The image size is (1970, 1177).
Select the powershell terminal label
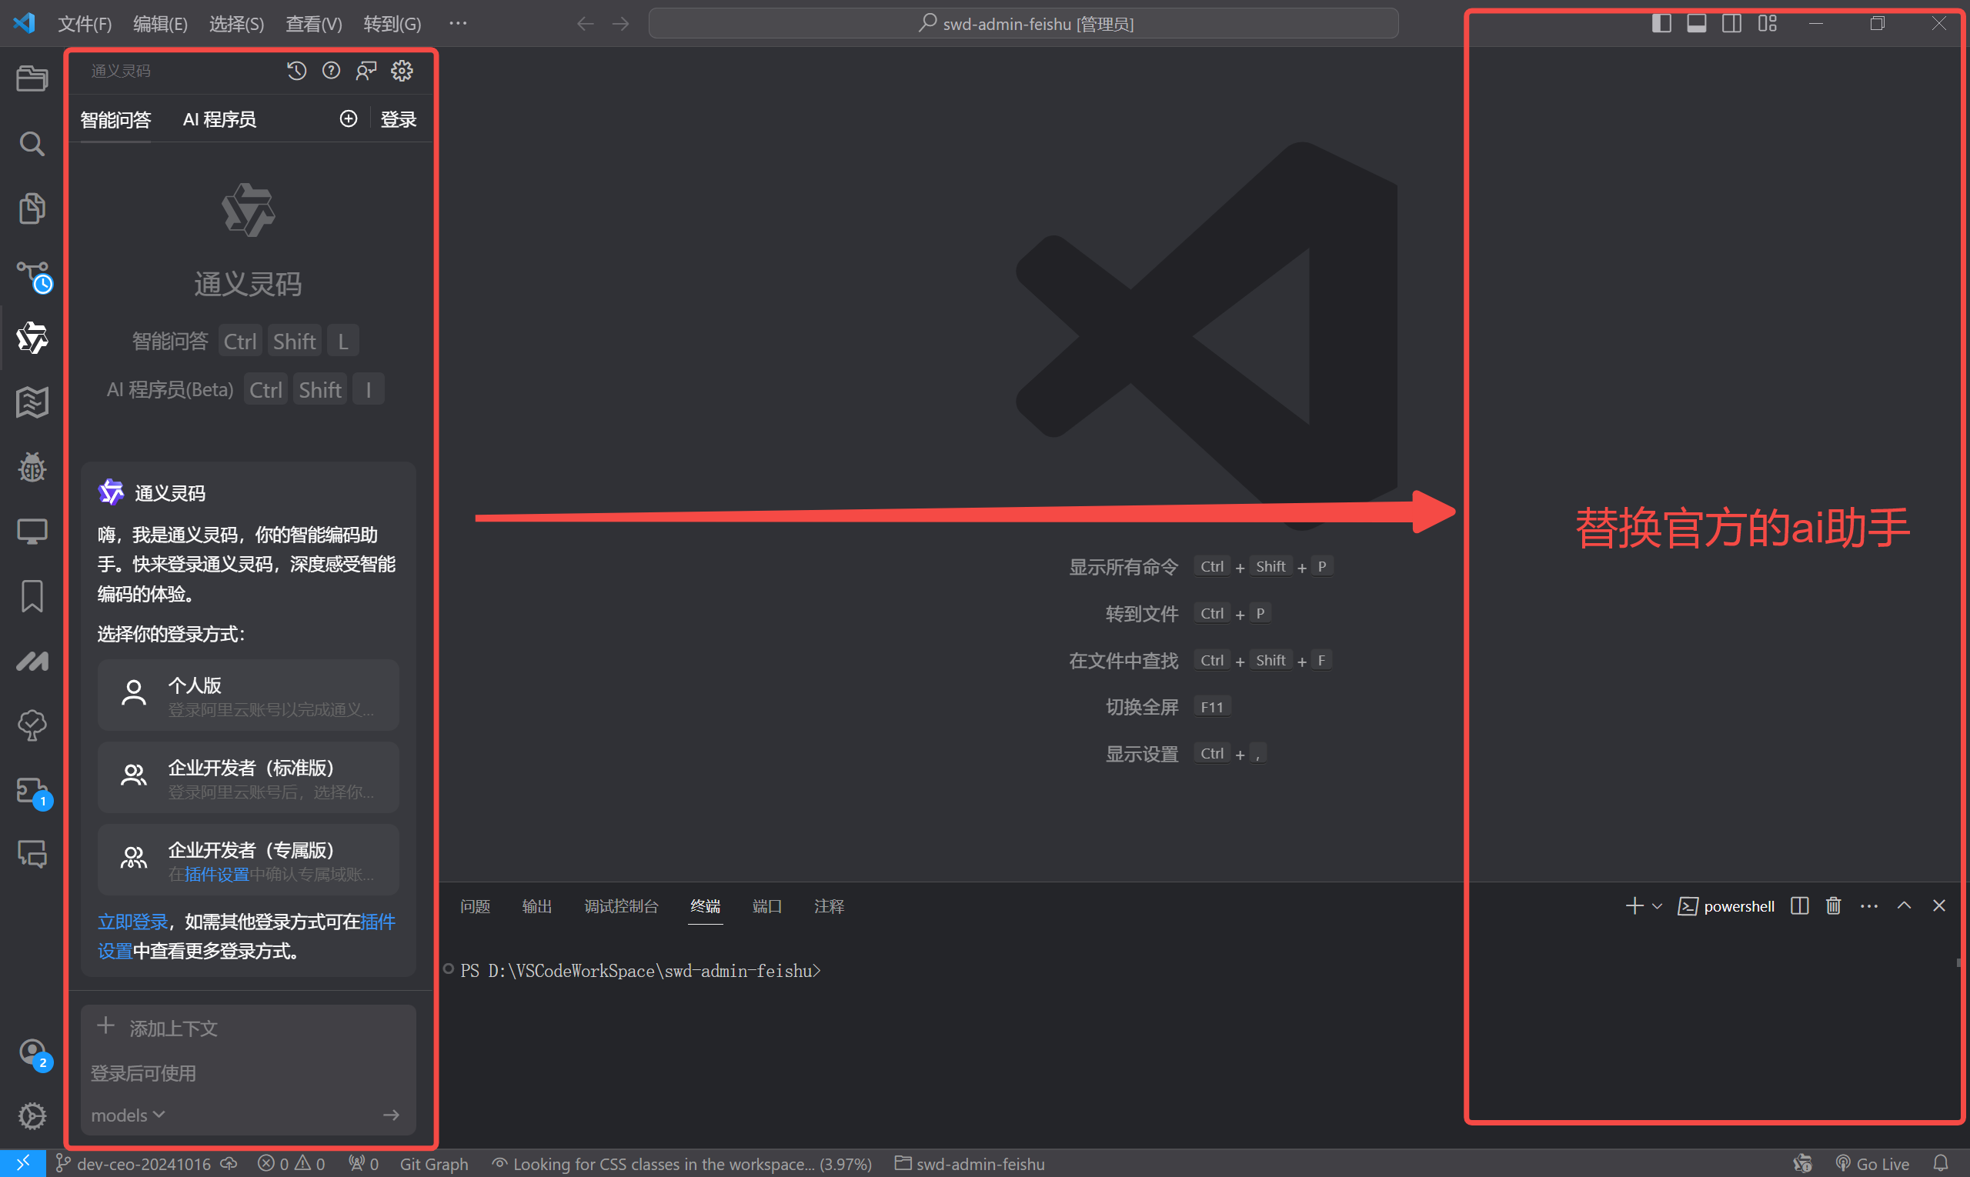(x=1726, y=905)
